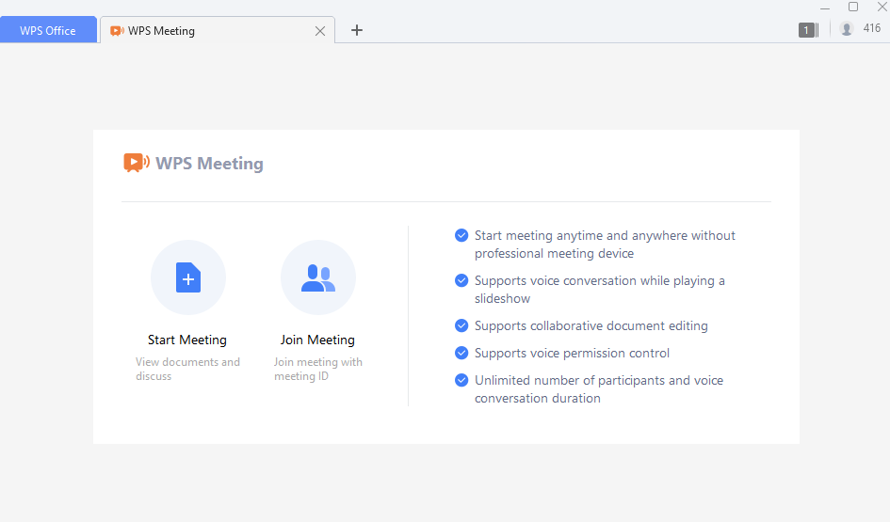The width and height of the screenshot is (890, 522).
Task: Click the orange WPS Meeting logo icon
Action: point(136,163)
